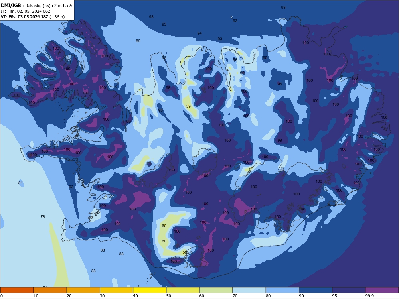Click the '96' humidity value on the map
Screen dimensions: 399x299
pyautogui.click(x=280, y=84)
